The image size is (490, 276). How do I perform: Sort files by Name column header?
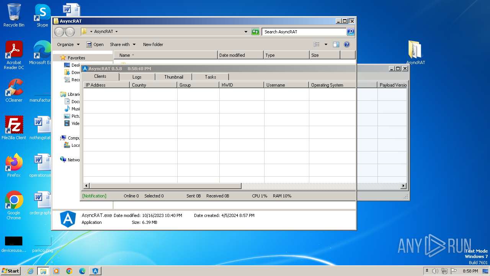click(166, 55)
